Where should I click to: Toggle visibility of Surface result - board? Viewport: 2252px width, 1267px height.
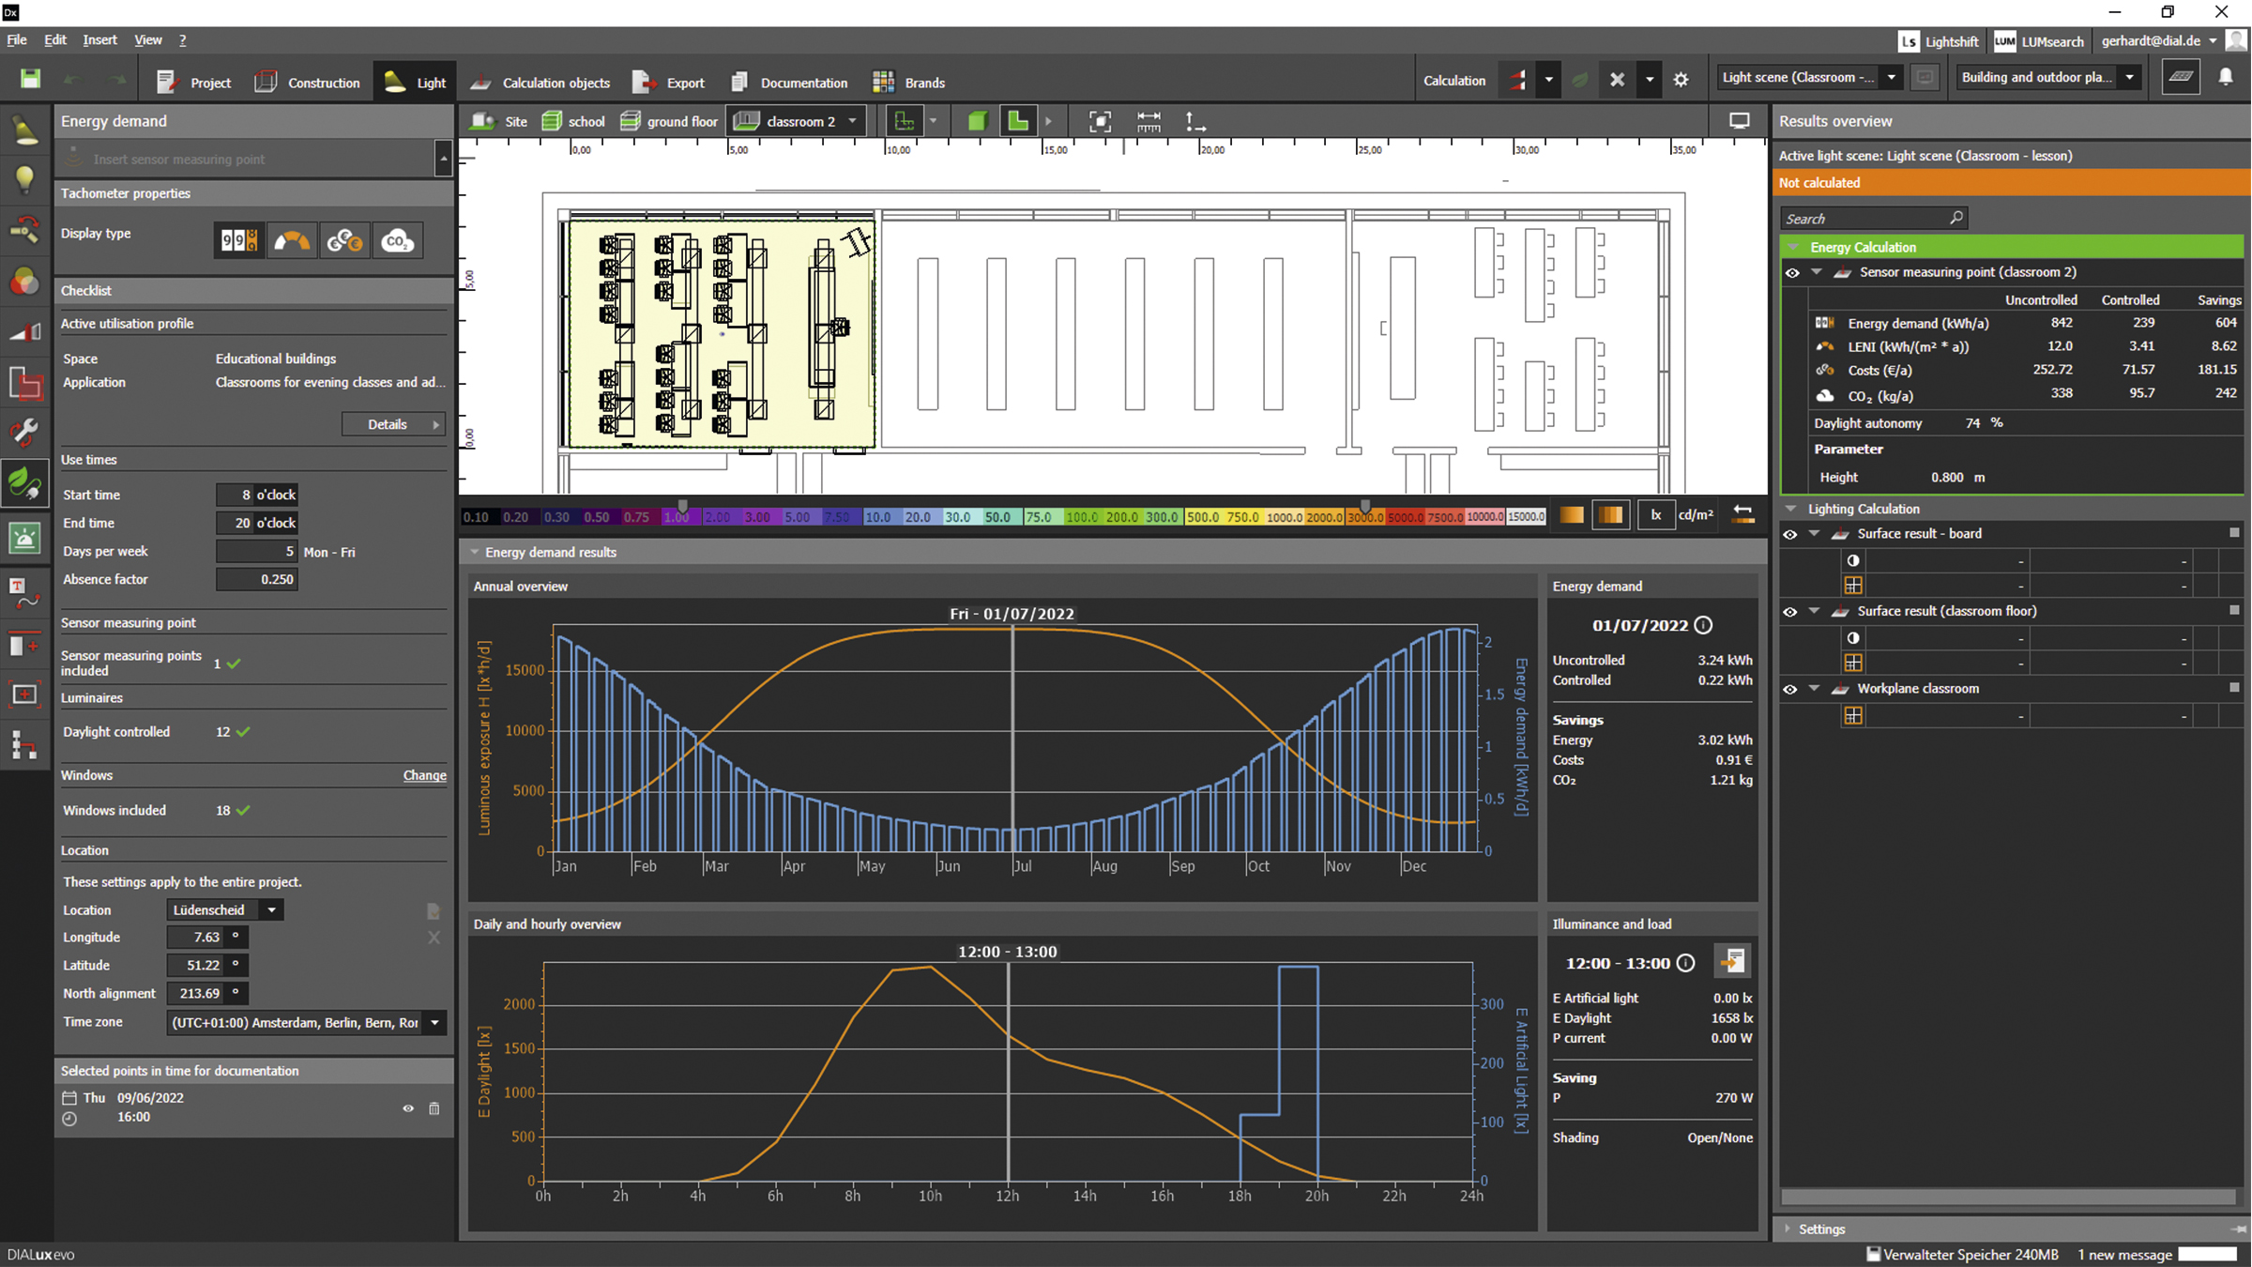(x=1790, y=534)
